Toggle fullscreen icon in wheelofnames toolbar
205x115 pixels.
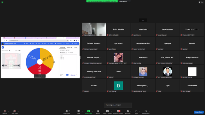(x=64, y=44)
